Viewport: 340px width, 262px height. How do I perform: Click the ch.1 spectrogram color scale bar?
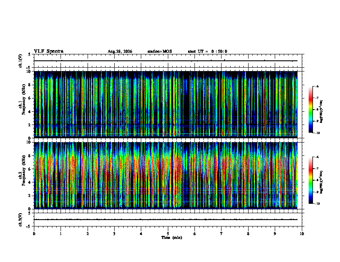310,110
